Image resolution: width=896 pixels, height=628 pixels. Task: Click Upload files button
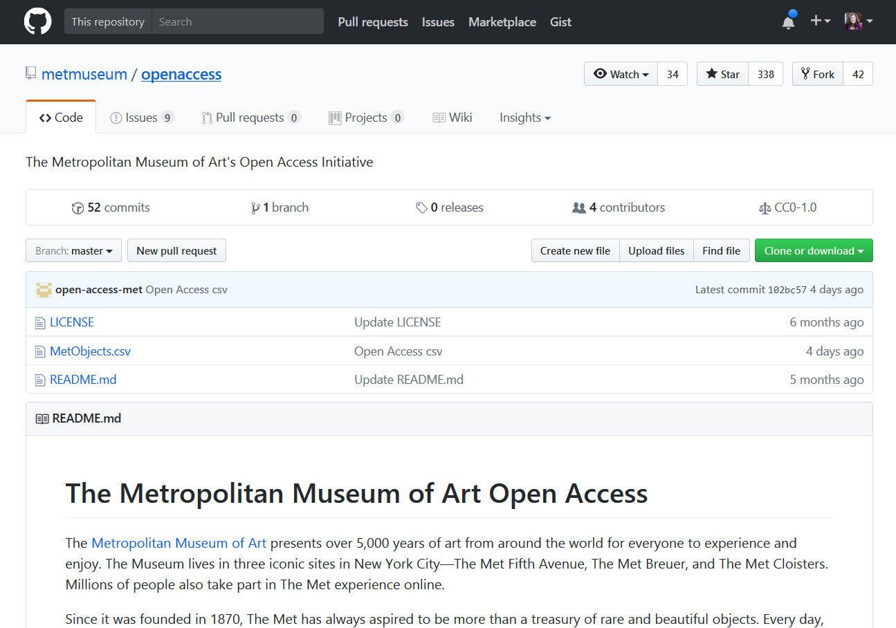656,250
